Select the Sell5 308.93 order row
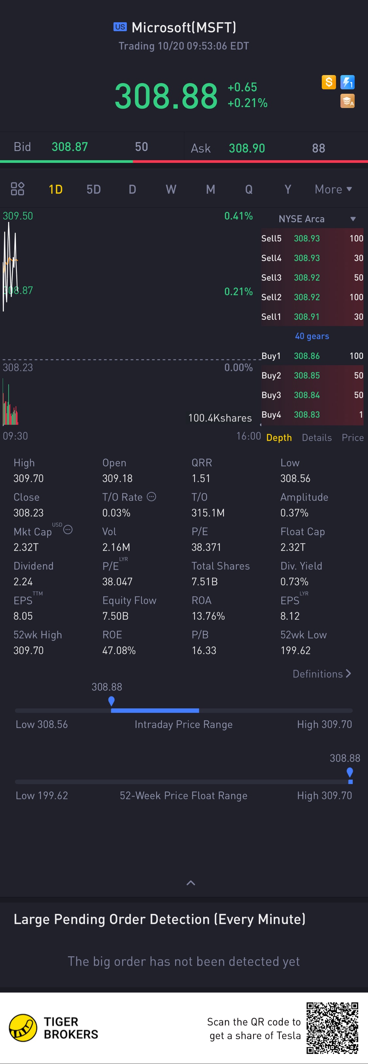This screenshot has height=1064, width=368. click(x=312, y=238)
